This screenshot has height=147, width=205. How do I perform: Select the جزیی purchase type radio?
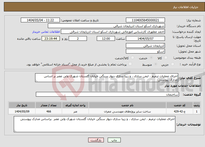(x=172, y=64)
